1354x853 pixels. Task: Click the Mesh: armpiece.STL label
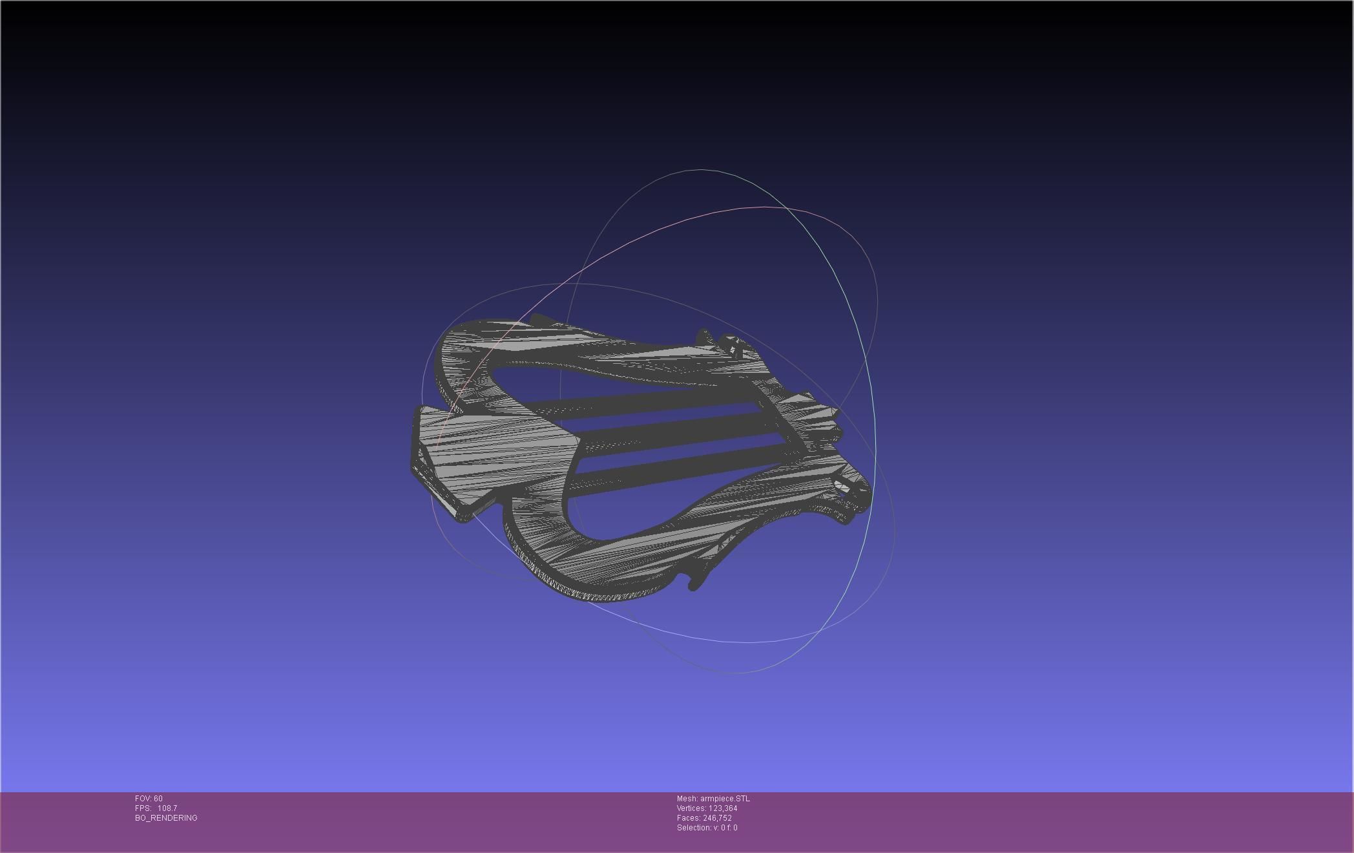click(x=713, y=799)
